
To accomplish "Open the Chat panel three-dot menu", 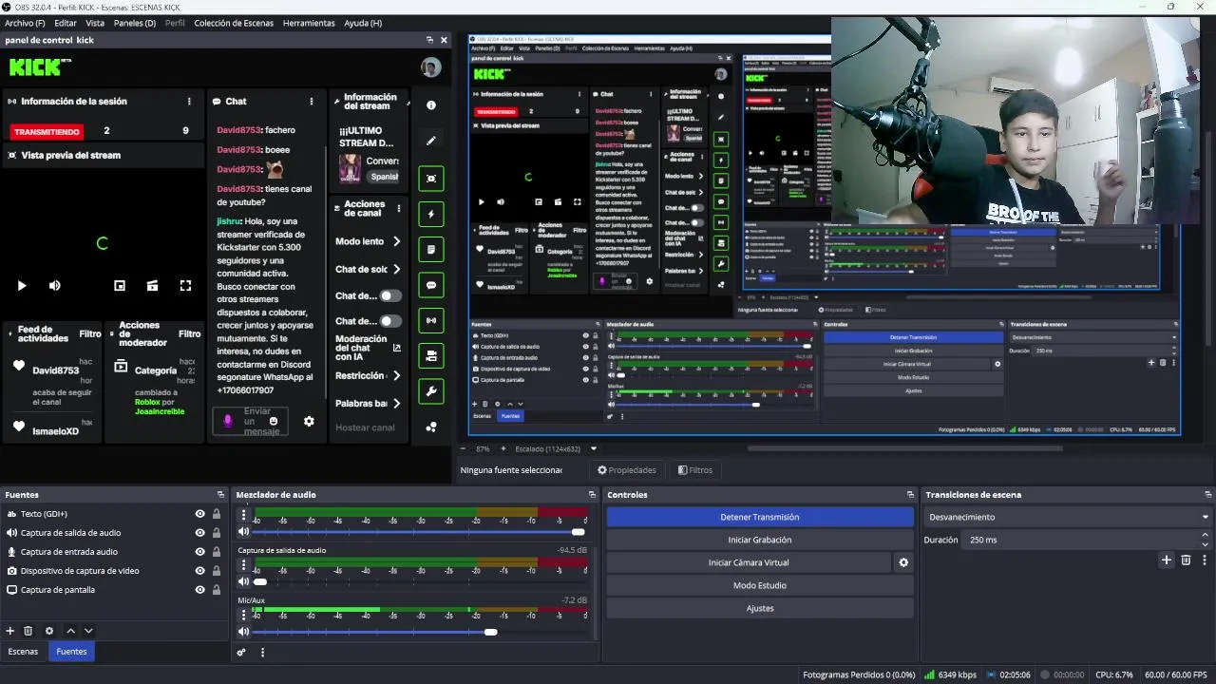I will click(311, 101).
